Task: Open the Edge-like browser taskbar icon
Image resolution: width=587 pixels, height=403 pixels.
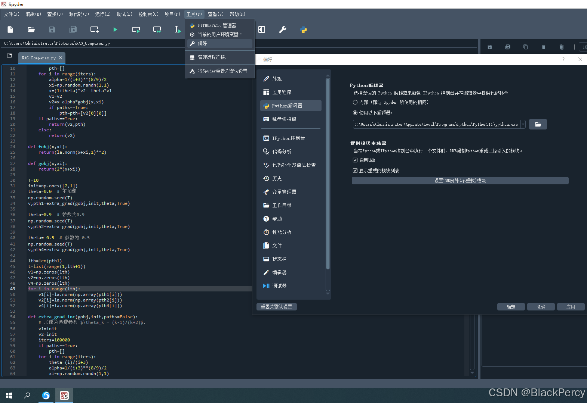Action: (46, 396)
